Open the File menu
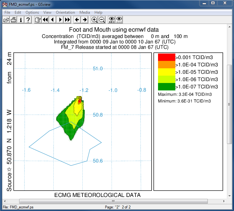 point(7,12)
